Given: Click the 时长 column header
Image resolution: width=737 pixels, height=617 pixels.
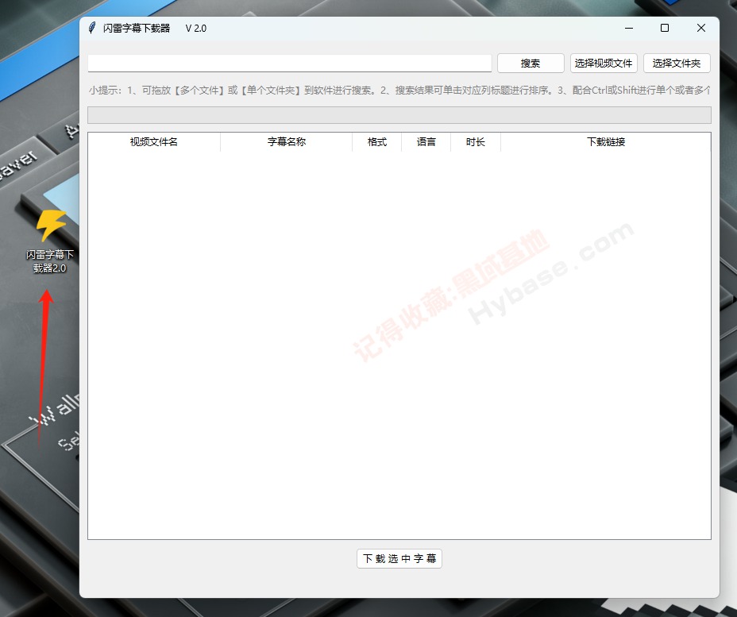Looking at the screenshot, I should tap(476, 142).
